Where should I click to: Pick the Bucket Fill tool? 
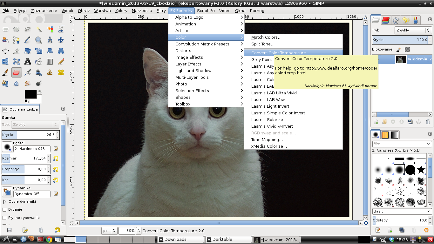[39, 62]
